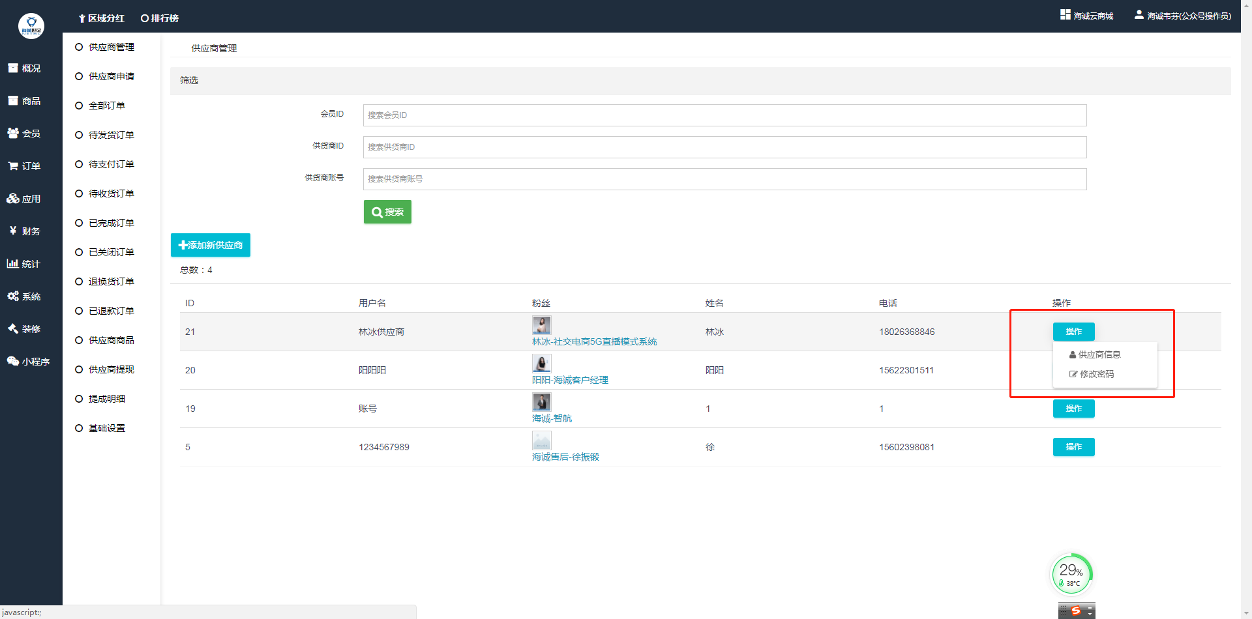Choose 修改密码 from the dropdown menu

coord(1096,374)
